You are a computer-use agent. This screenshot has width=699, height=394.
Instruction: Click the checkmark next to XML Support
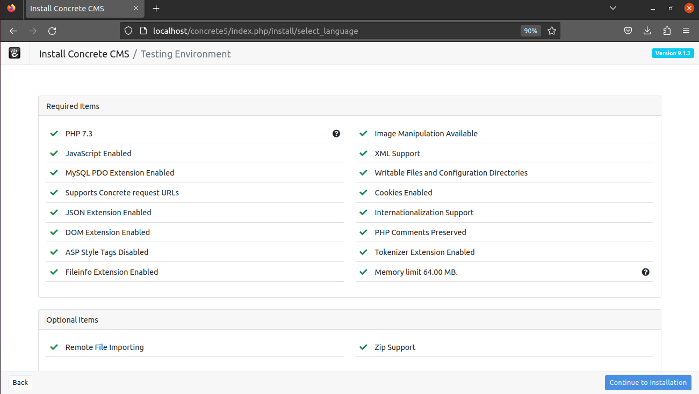point(363,154)
